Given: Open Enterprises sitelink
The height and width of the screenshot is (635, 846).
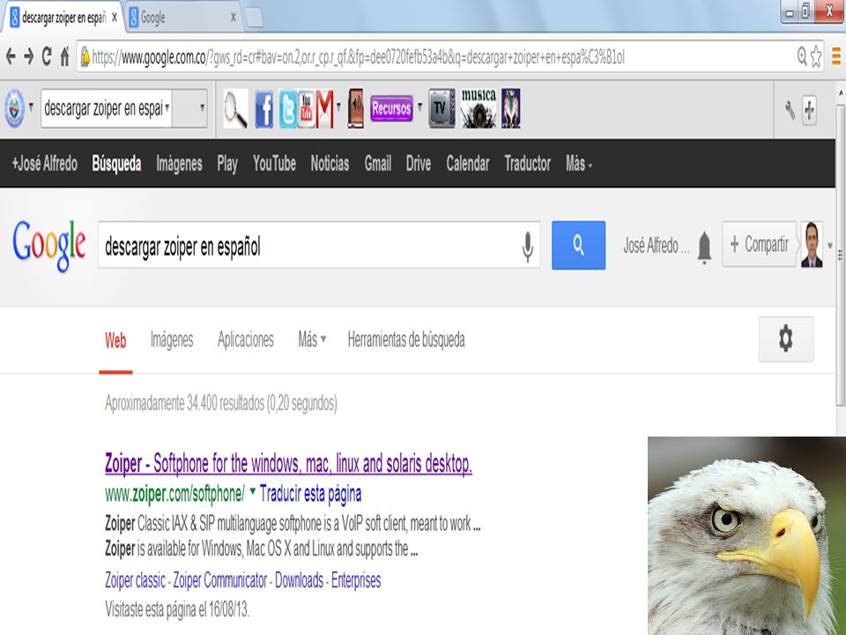Looking at the screenshot, I should point(356,581).
